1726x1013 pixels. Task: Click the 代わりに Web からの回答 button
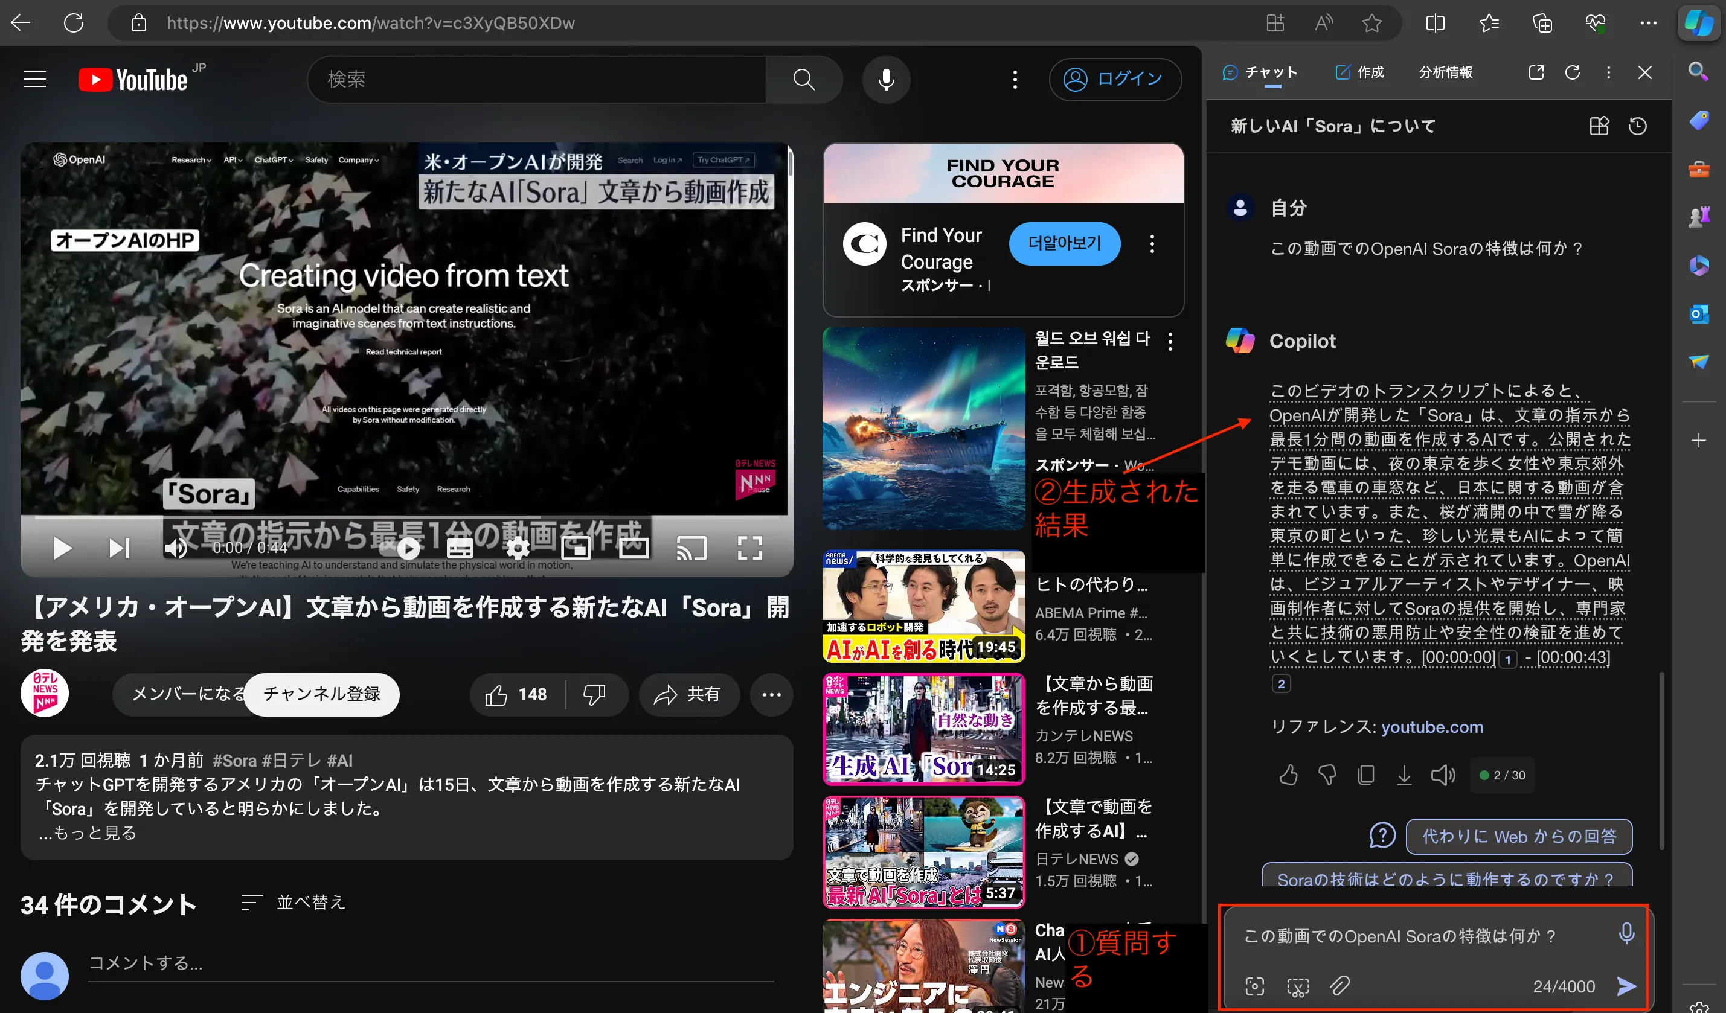1518,836
